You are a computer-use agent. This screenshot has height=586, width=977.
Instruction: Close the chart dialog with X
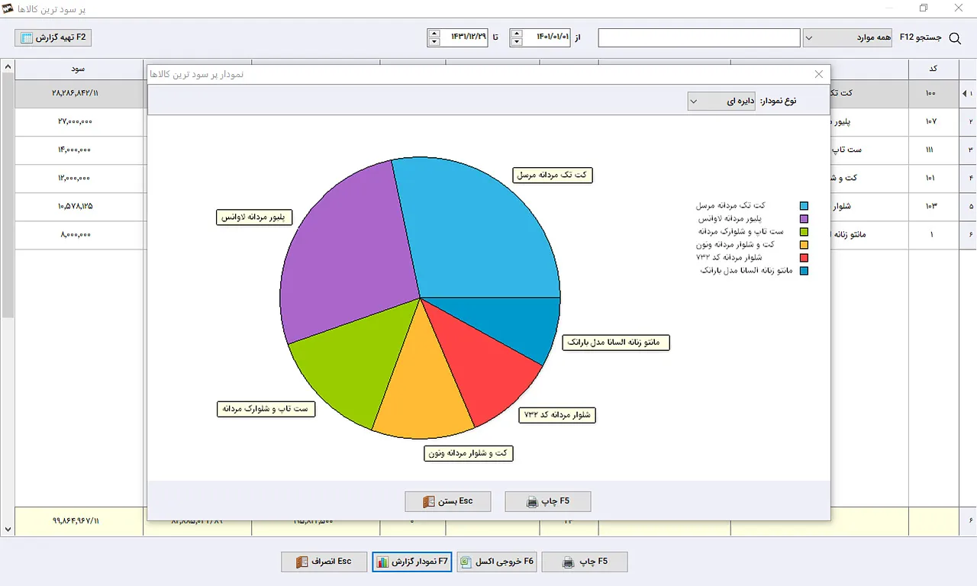819,74
